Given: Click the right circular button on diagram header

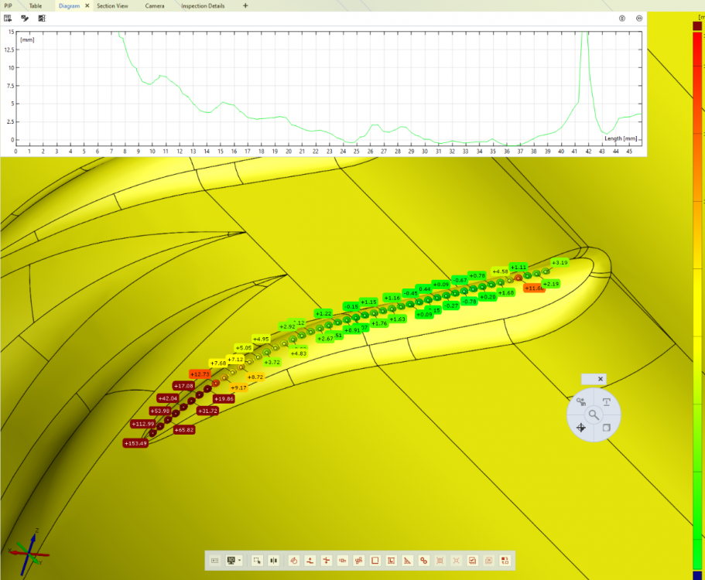Looking at the screenshot, I should [639, 18].
